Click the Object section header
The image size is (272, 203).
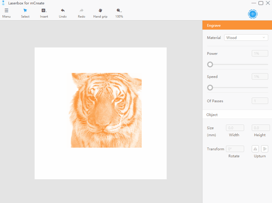point(237,115)
